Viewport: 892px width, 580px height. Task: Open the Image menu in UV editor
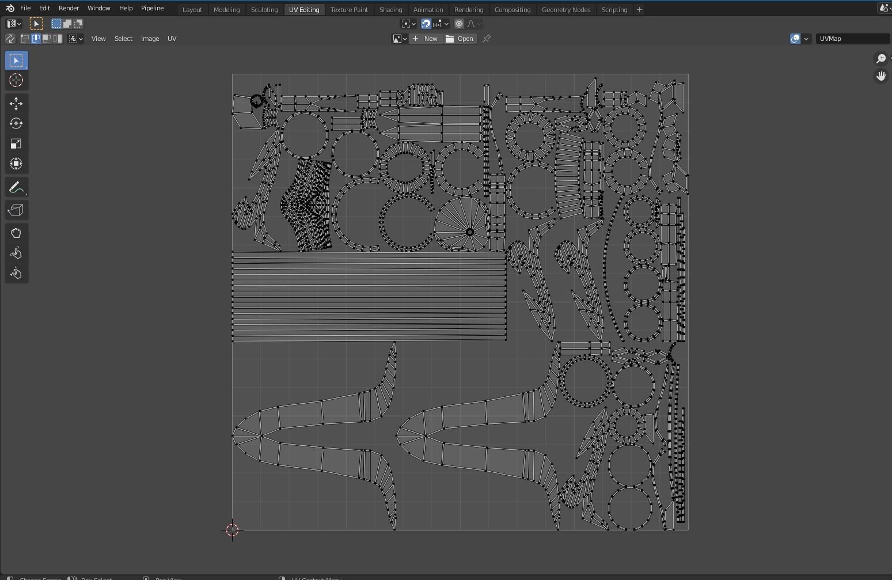pos(150,39)
